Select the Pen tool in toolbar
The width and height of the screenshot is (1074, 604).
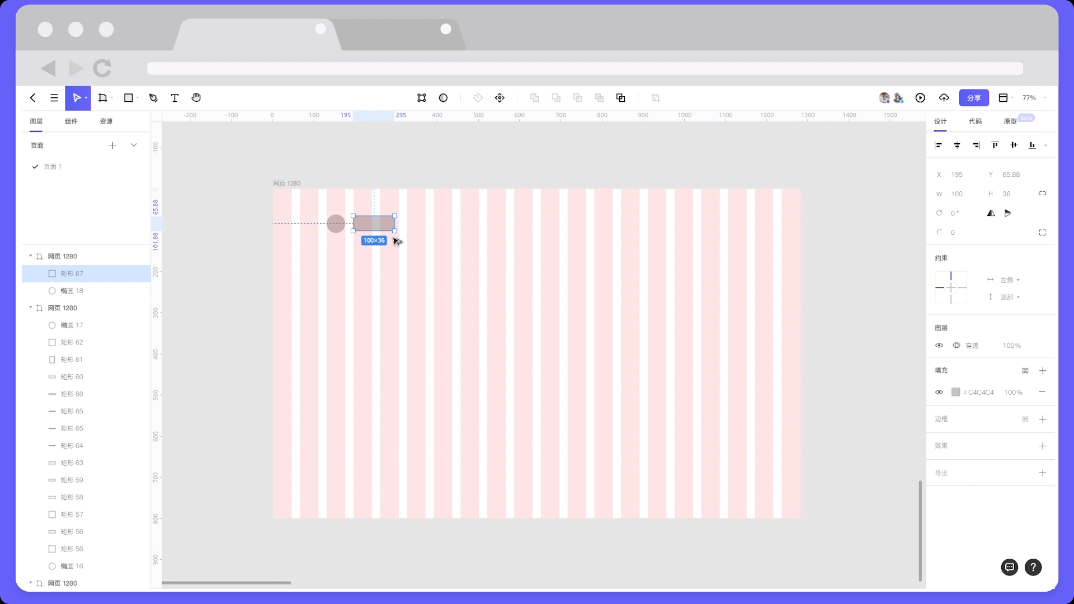153,98
